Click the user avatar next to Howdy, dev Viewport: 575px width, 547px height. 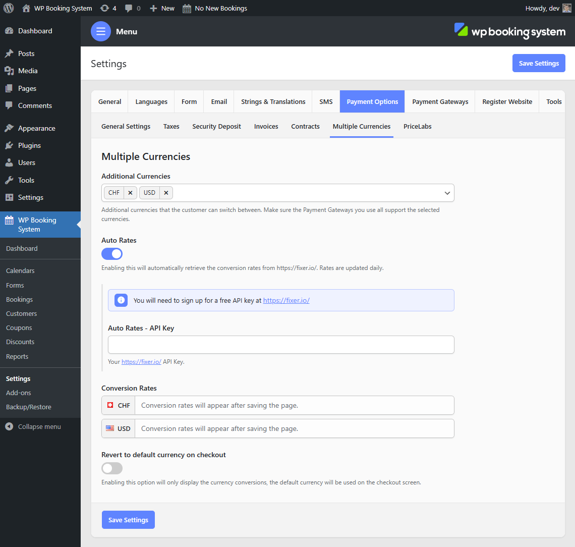[x=567, y=8]
